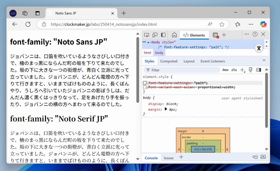The height and width of the screenshot is (171, 280).
Task: Open the Edge profile avatar
Action: 13,13
